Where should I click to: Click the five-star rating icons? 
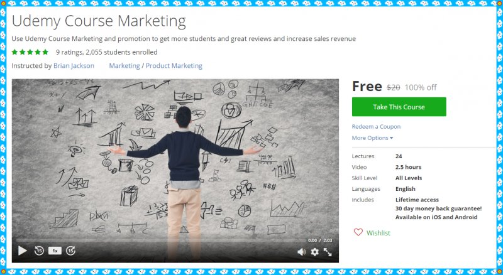(x=30, y=52)
